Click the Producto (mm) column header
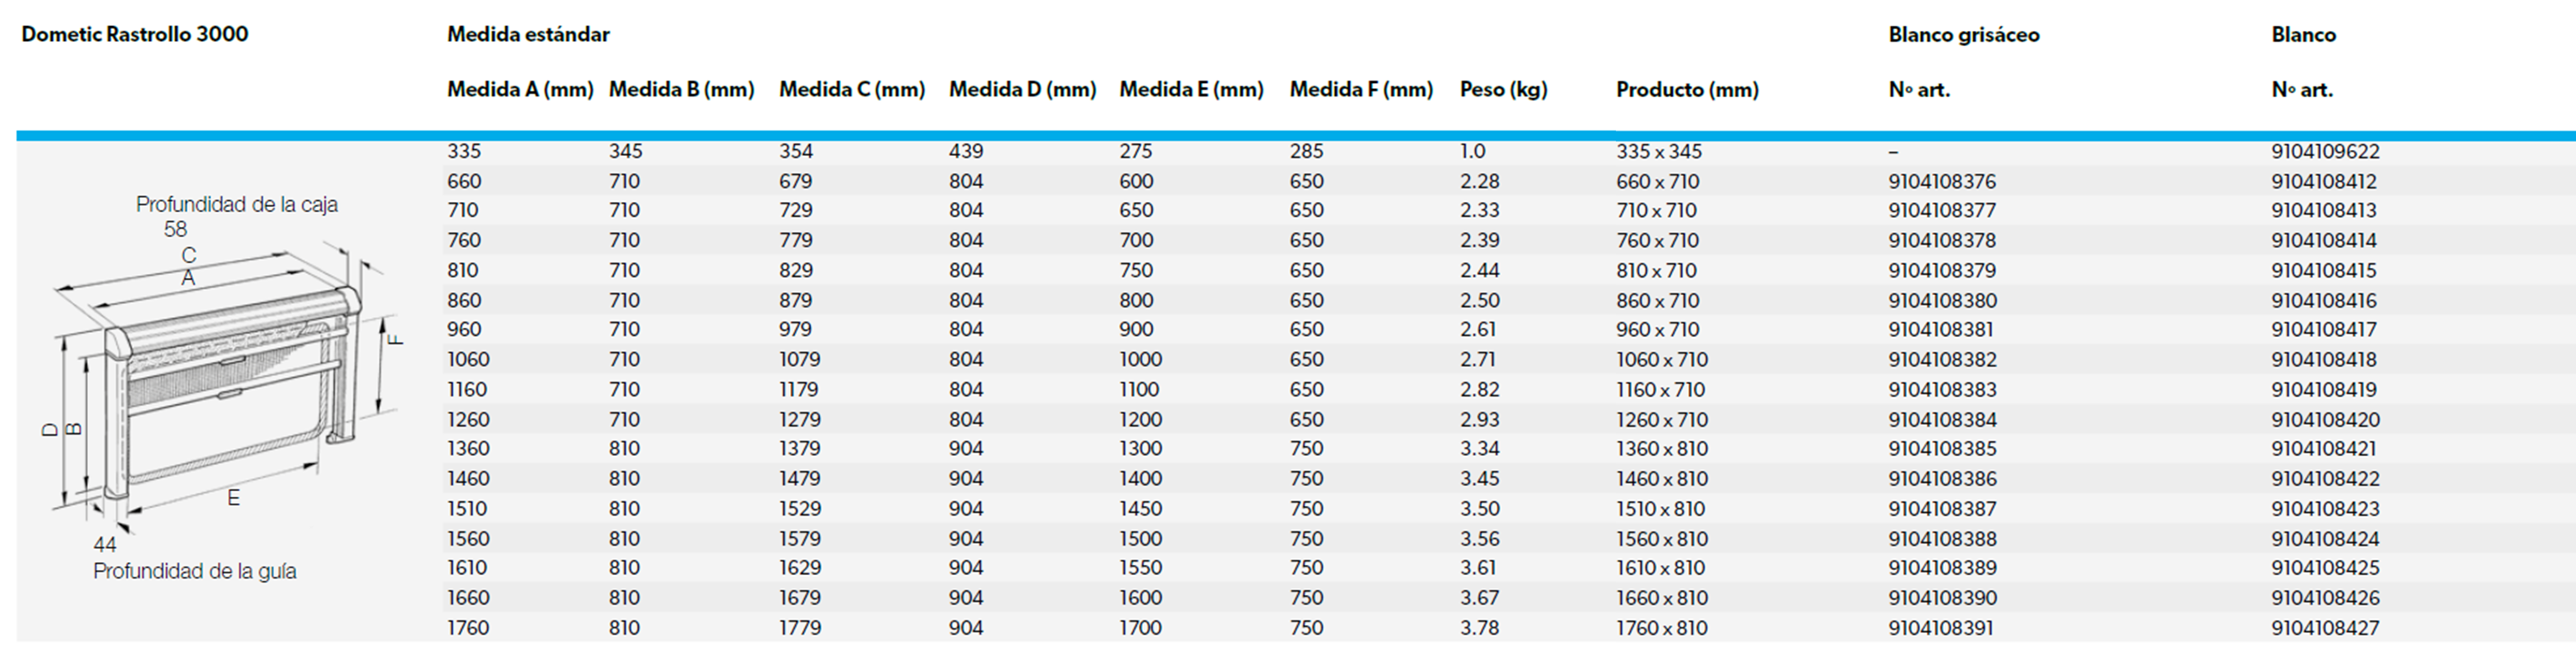The image size is (2576, 647). point(1687,89)
